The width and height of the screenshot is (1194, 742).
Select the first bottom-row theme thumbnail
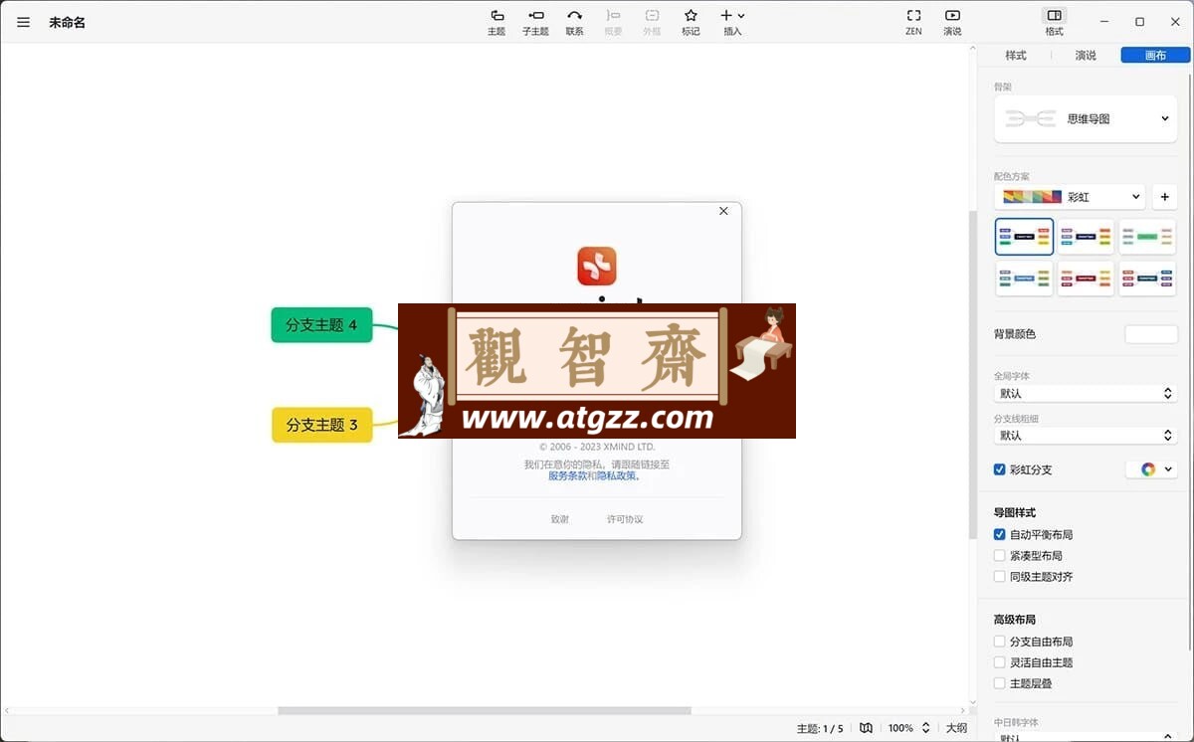pos(1024,278)
